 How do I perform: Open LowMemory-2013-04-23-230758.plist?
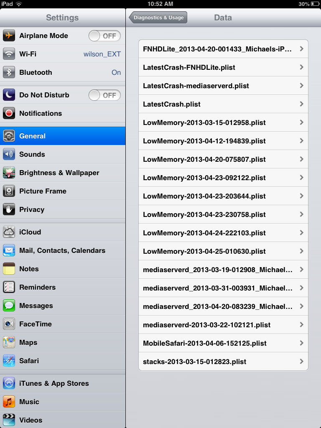(223, 214)
